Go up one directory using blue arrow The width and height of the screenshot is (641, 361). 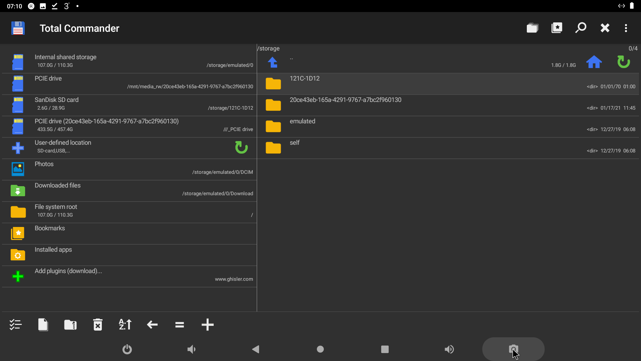tap(273, 62)
